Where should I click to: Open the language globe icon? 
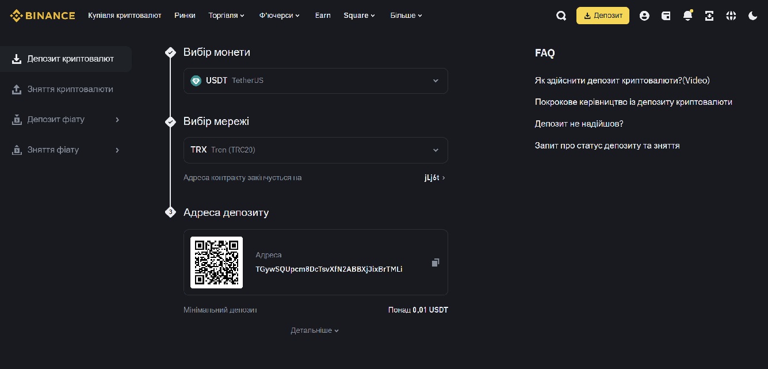click(731, 16)
